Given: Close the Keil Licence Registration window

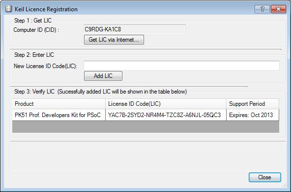Looking at the screenshot, I should [x=278, y=9].
